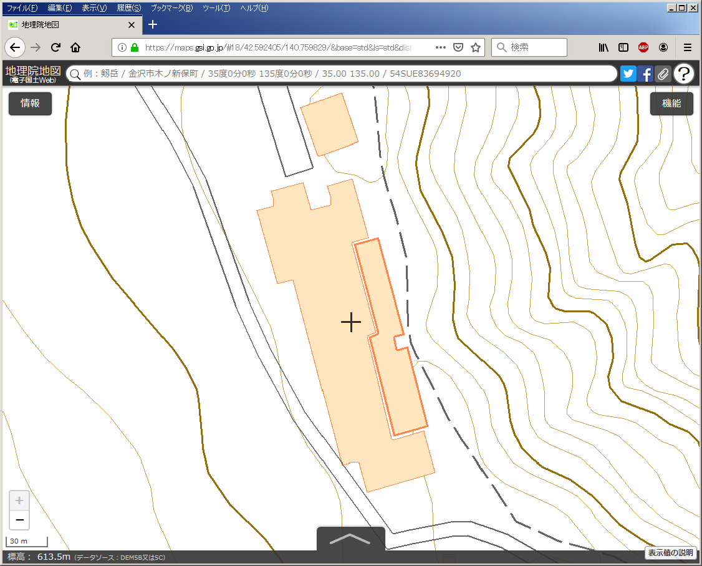Click the browser reload button
Image resolution: width=702 pixels, height=566 pixels.
[55, 47]
